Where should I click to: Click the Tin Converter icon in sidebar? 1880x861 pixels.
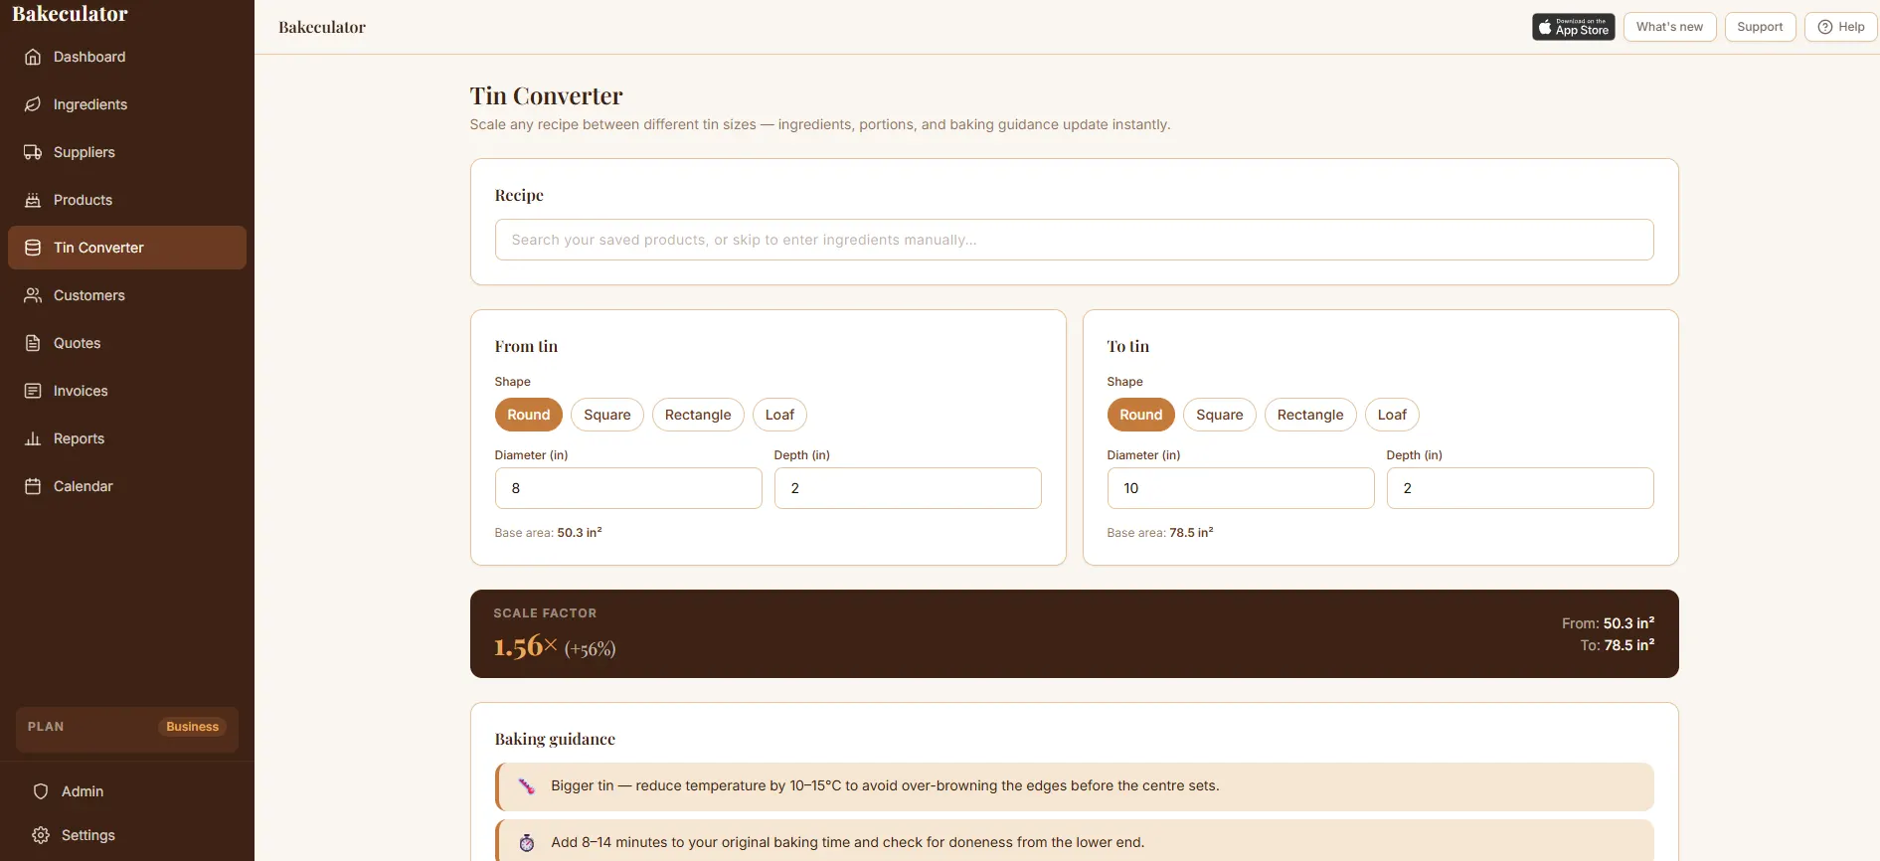point(33,248)
